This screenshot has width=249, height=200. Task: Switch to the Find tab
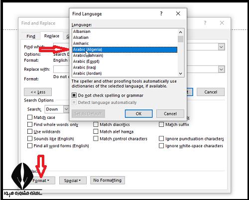point(31,36)
